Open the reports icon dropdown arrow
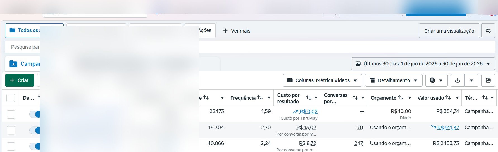This screenshot has height=152, width=498. click(441, 80)
